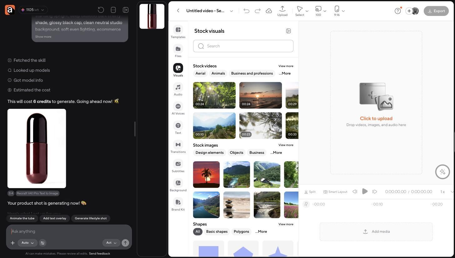Screen dimensions: 455x258
Task: Expand the Act mode dropdown
Action: [111, 243]
